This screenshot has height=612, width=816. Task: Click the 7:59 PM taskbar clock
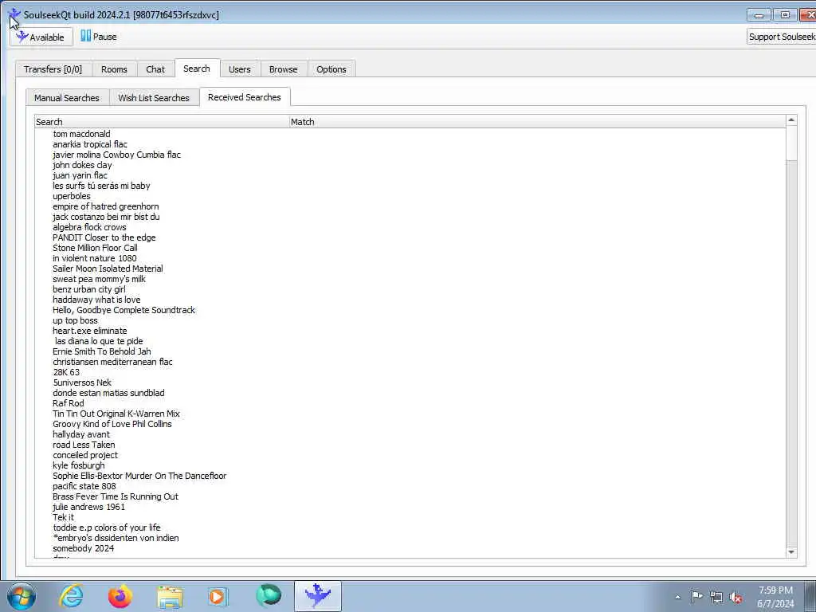pyautogui.click(x=775, y=597)
